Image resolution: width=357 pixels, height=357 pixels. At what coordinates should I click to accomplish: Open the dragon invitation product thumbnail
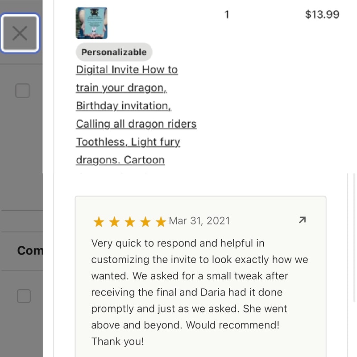click(91, 23)
